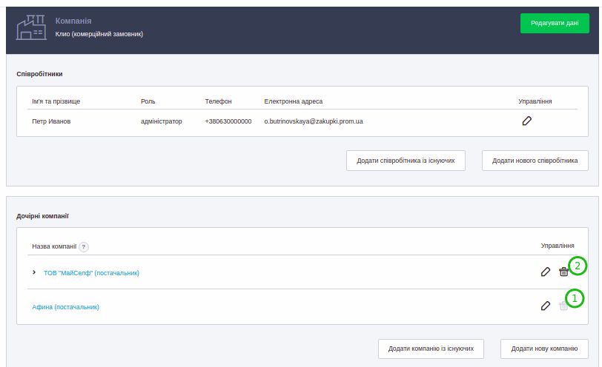Open the Афина (постачальник) link

tap(65, 306)
